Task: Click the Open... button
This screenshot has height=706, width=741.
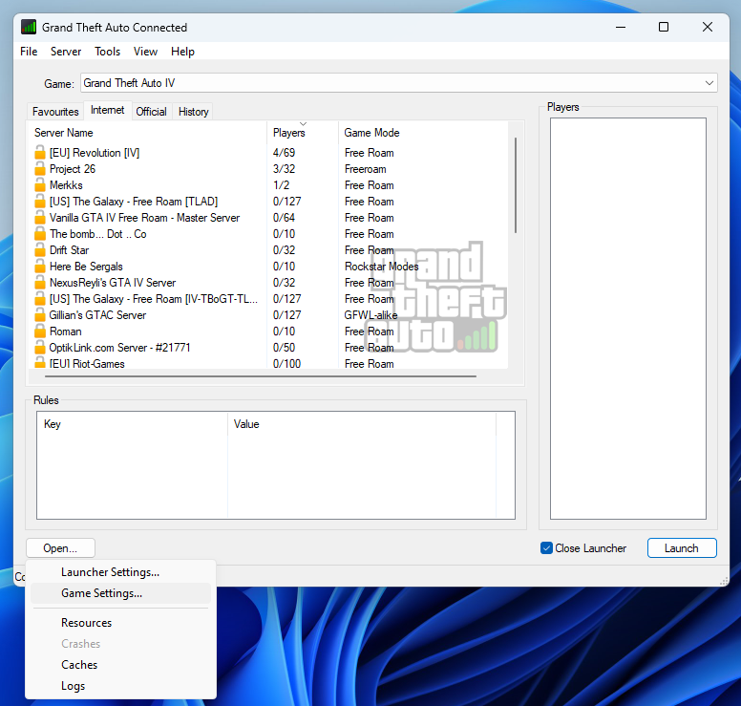Action: [60, 548]
